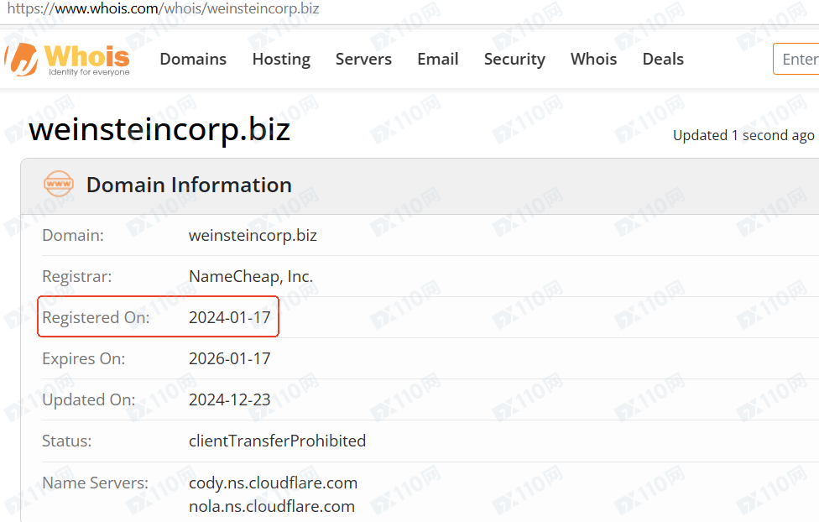Click the Registered On: label

pos(97,318)
